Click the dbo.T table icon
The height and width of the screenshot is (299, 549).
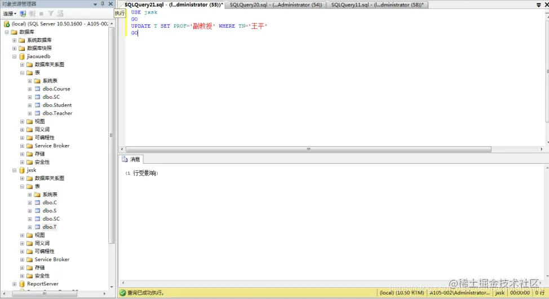[37, 227]
